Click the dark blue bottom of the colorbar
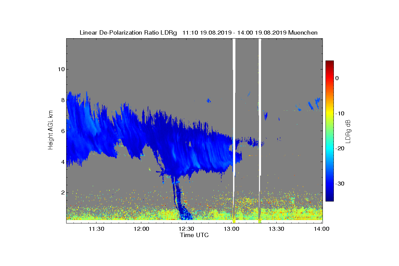 330,198
